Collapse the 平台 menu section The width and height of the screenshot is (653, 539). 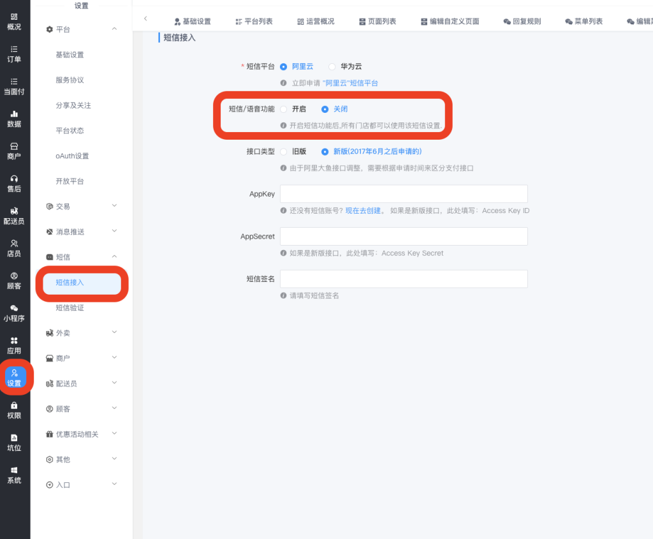[114, 29]
